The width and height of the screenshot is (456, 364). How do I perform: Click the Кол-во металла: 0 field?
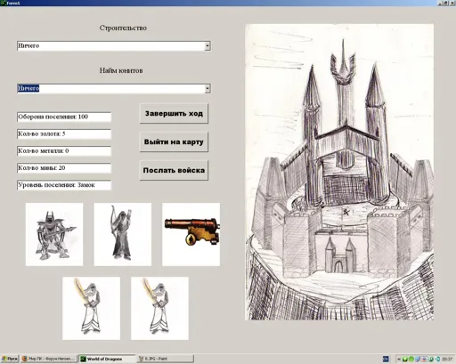click(x=64, y=151)
